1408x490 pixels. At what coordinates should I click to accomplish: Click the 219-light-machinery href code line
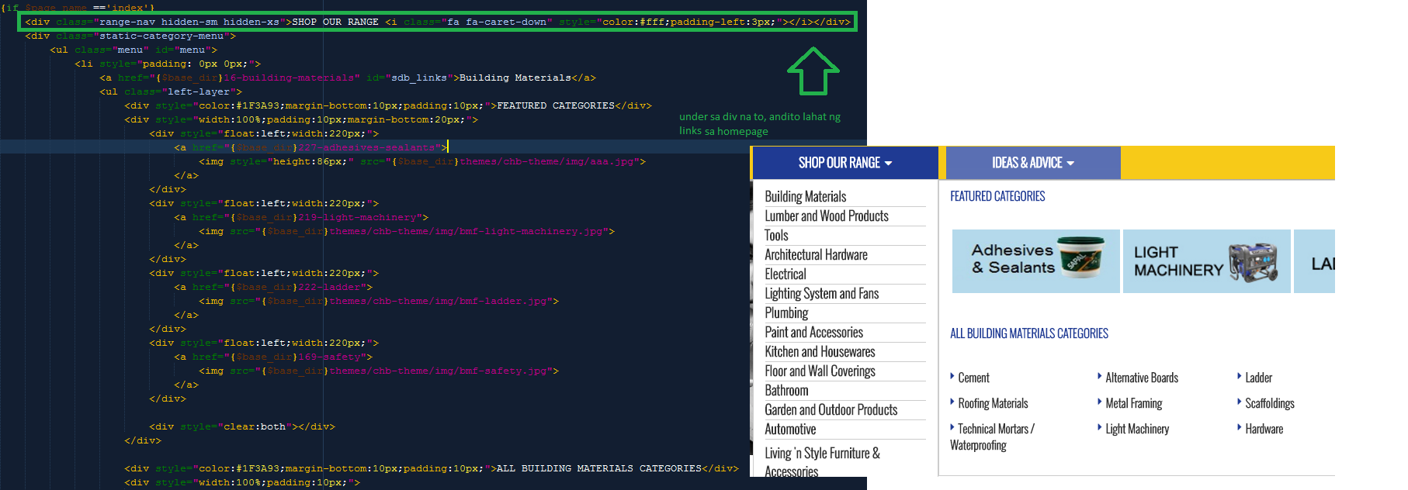coord(301,217)
